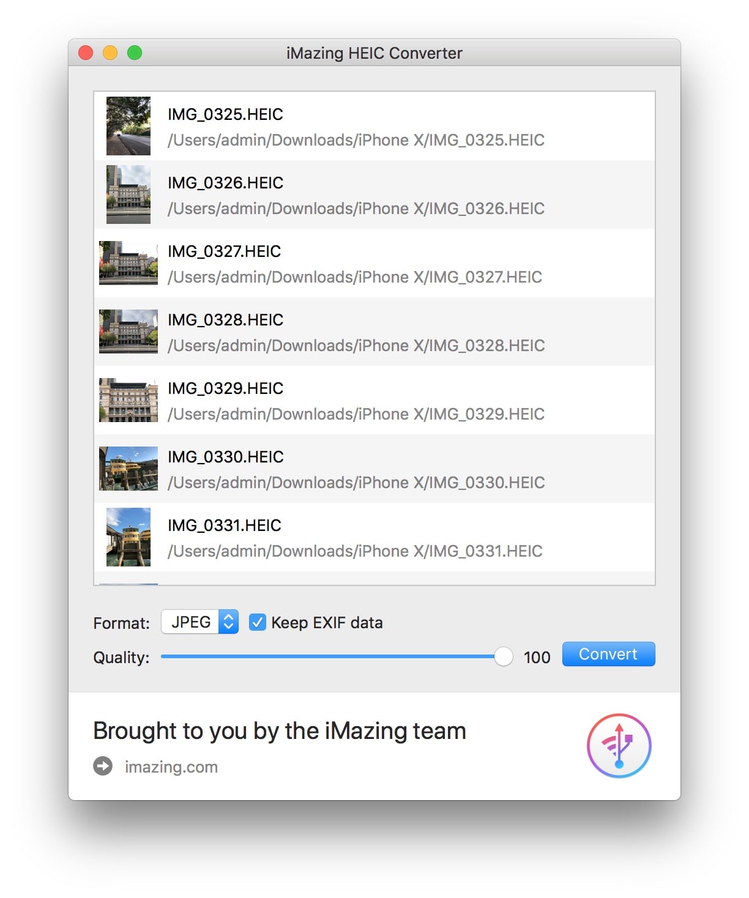Click the IMG_0326.HEIC thumbnail image

[127, 194]
